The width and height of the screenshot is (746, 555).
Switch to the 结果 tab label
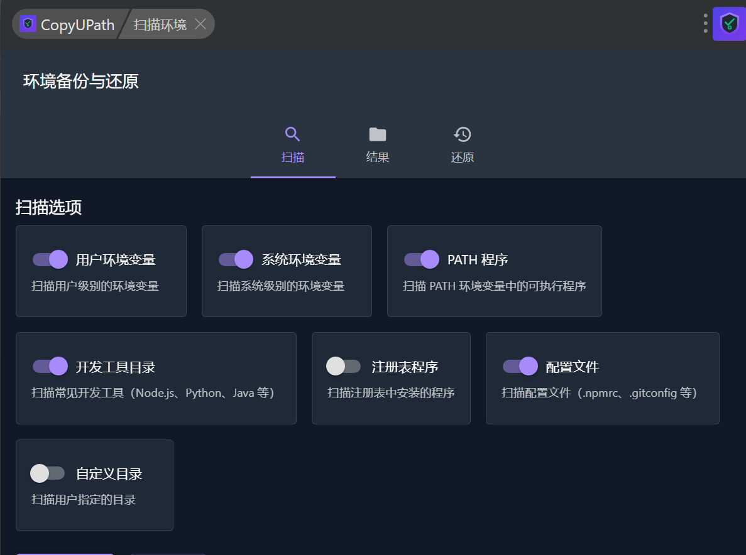pos(378,158)
